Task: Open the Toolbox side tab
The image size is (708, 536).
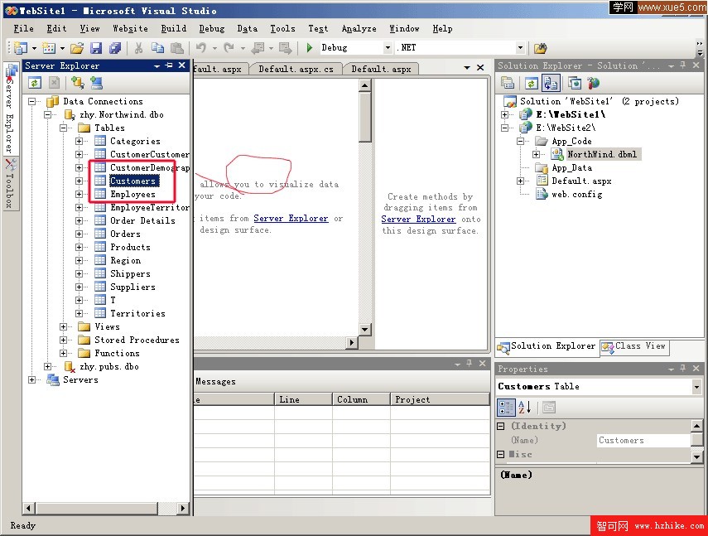Action: click(11, 183)
